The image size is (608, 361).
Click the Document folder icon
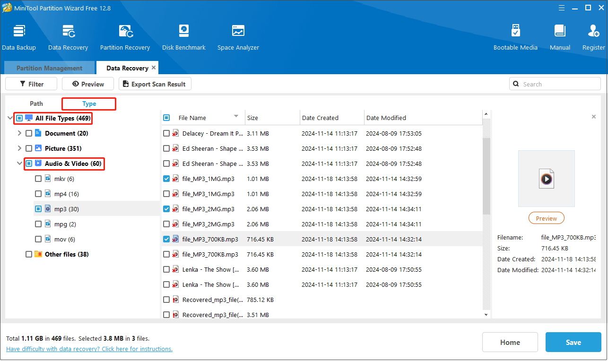point(38,133)
